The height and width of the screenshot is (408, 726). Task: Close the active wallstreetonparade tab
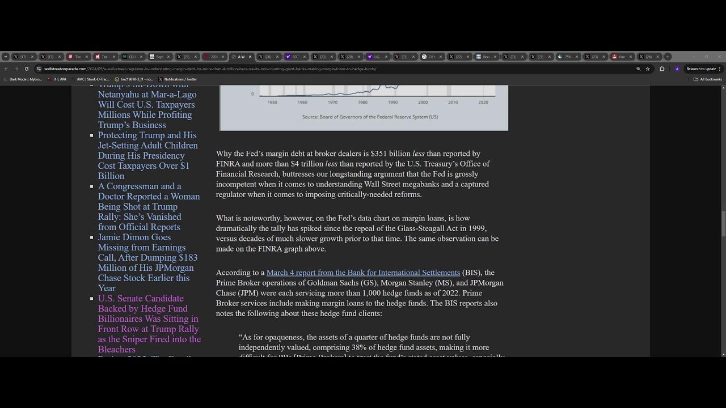250,57
